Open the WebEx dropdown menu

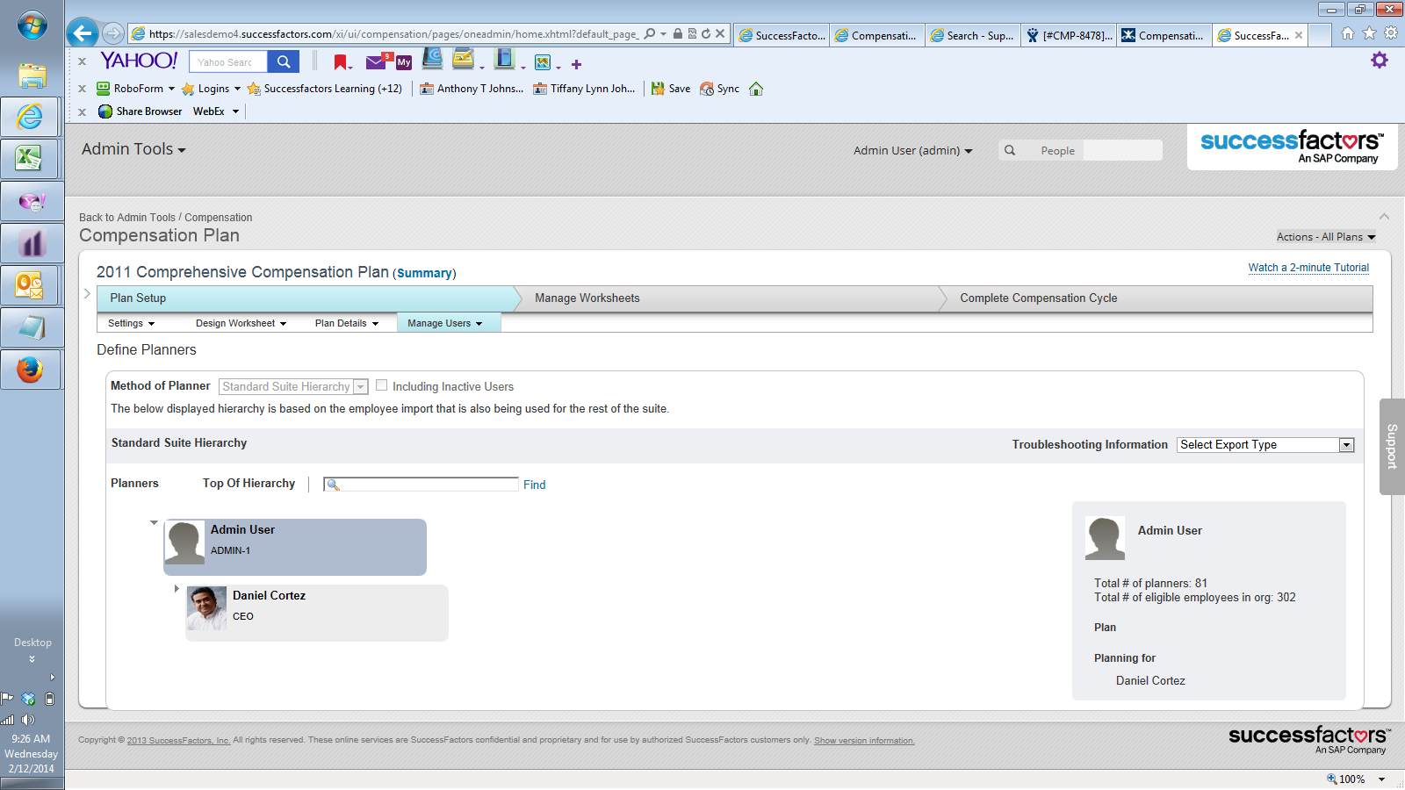pos(216,111)
